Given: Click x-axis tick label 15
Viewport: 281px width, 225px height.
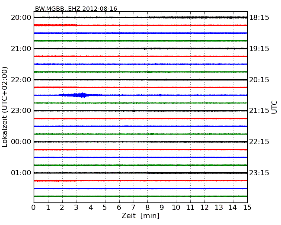Looking at the screenshot, I should point(247,207).
